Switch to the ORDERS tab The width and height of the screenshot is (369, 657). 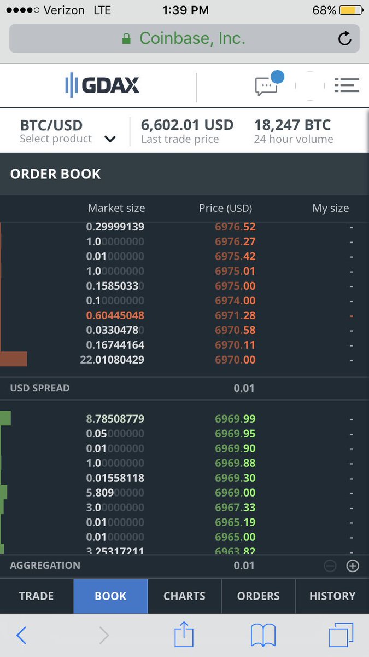coord(258,596)
